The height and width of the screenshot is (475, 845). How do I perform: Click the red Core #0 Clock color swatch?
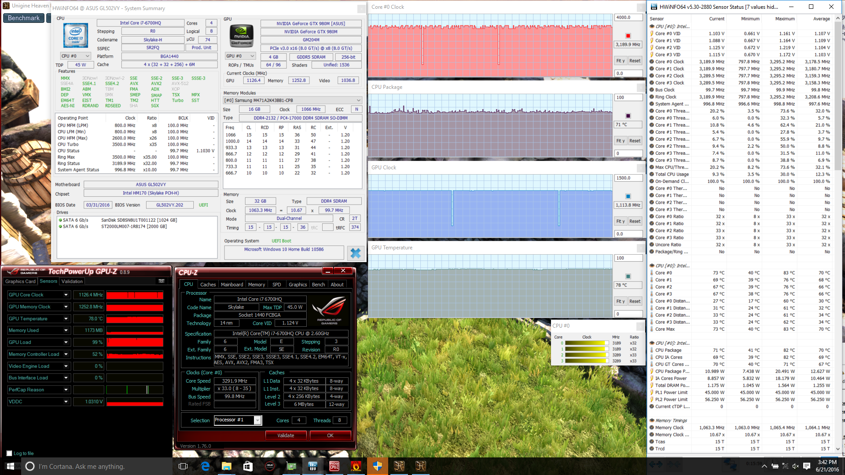pos(628,36)
